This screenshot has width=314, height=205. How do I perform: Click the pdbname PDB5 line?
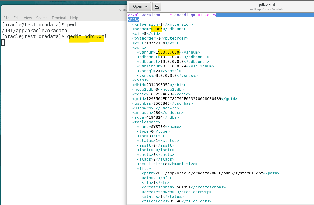point(159,29)
